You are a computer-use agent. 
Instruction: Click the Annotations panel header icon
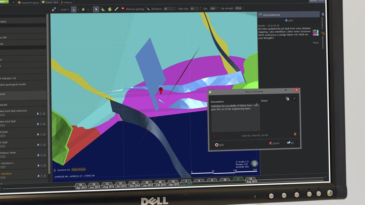pyautogui.click(x=260, y=14)
